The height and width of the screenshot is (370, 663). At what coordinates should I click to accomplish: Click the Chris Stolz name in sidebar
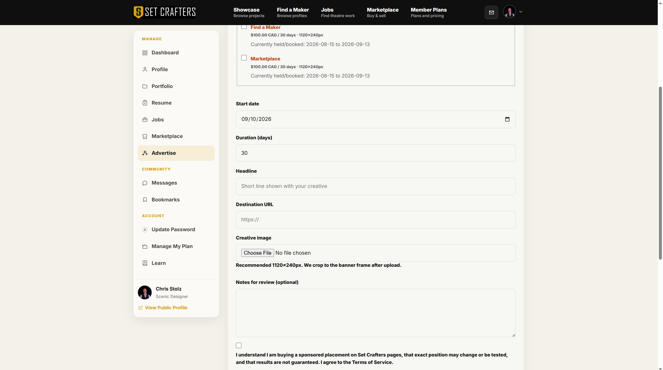click(169, 289)
